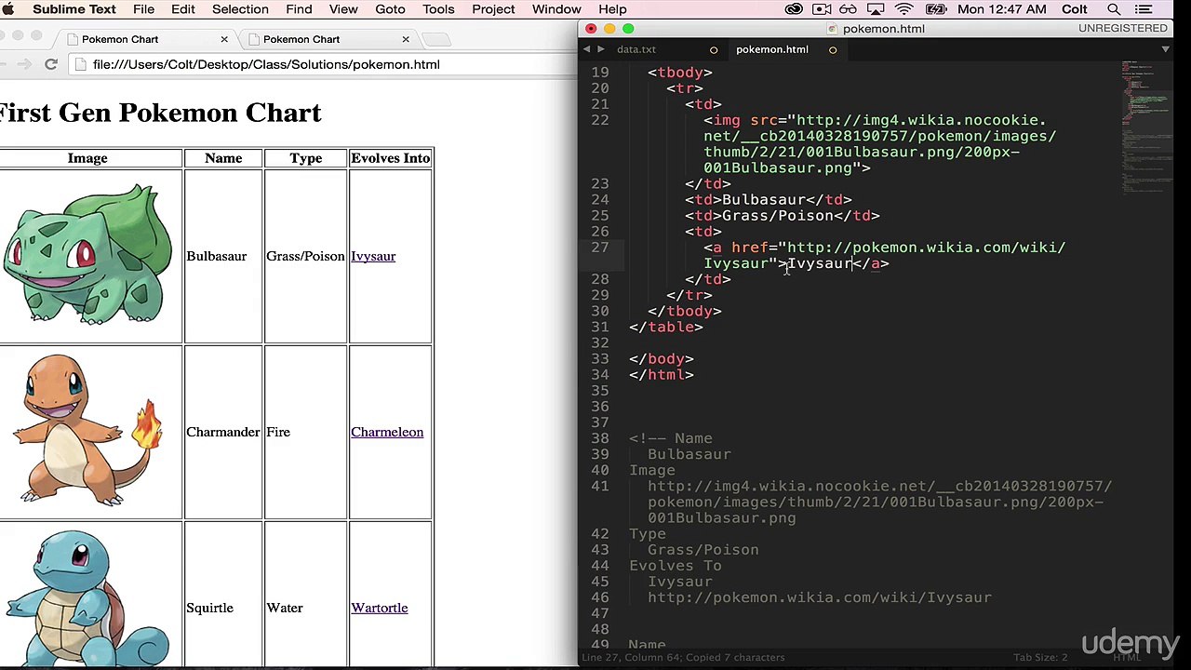
Task: Minimize the Sublime Text window
Action: [609, 29]
